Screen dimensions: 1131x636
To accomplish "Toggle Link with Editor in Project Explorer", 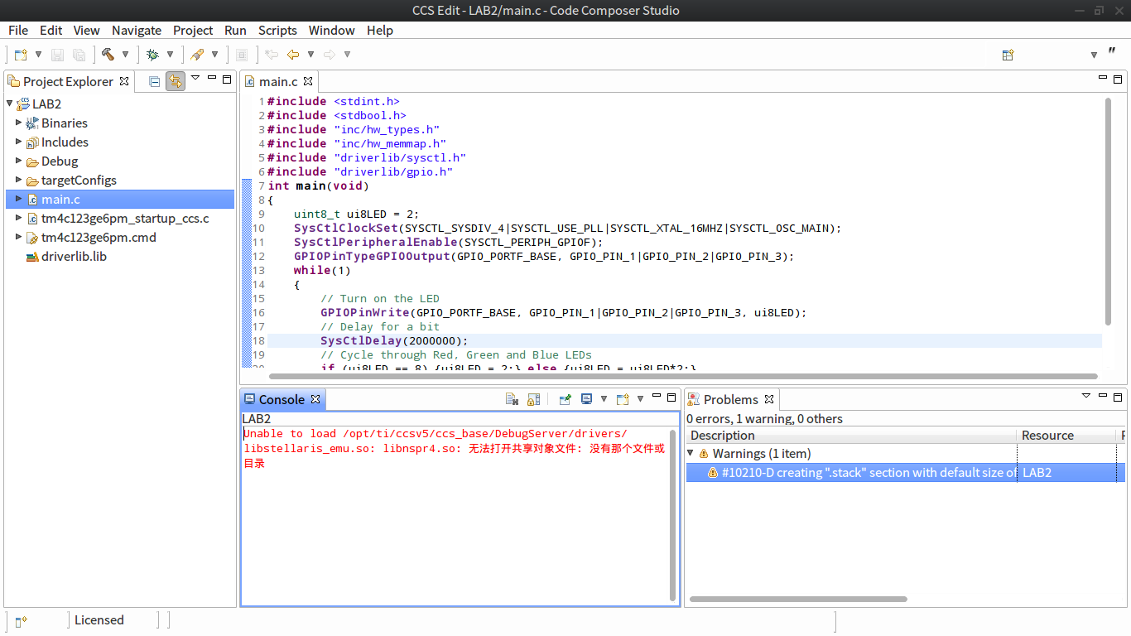I will tap(175, 81).
